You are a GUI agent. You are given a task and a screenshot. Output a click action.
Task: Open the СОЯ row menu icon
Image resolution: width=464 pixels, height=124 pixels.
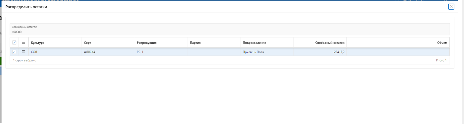(x=23, y=52)
